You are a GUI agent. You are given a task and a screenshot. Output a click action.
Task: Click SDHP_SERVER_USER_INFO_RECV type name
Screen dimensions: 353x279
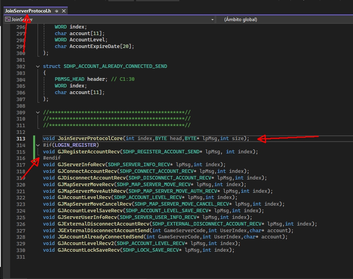[x=158, y=217]
